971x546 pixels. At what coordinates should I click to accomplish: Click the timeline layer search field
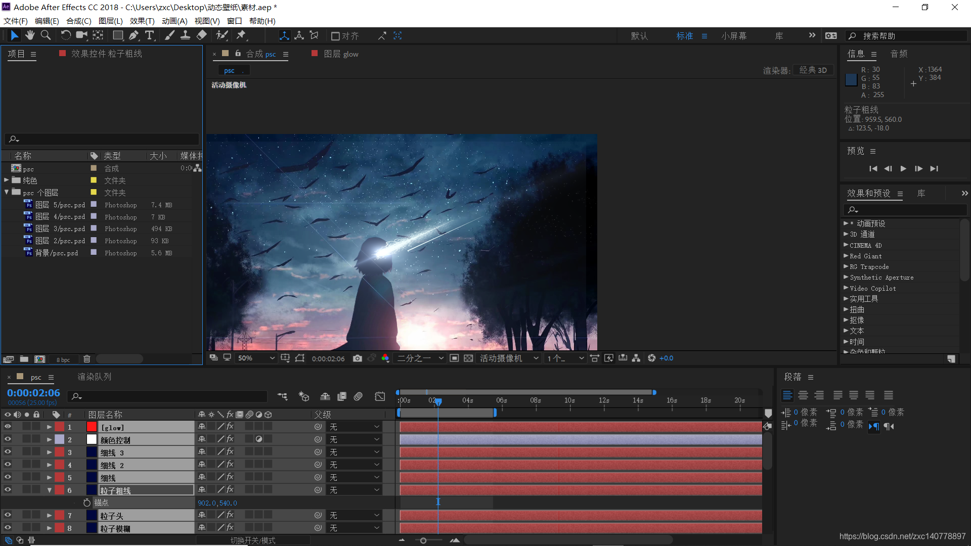click(x=168, y=396)
